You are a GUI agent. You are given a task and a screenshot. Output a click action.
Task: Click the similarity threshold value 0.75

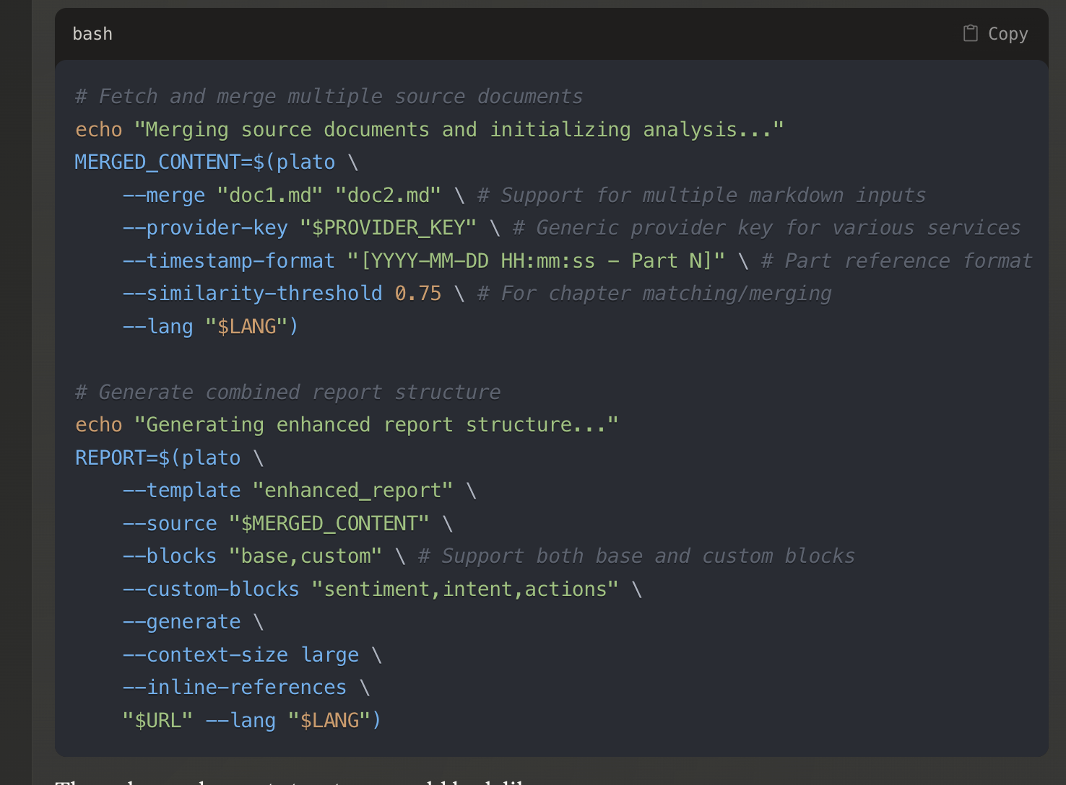click(x=417, y=293)
